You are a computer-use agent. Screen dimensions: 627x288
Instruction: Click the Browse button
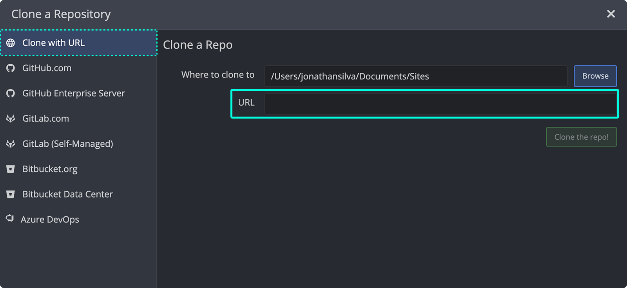(595, 76)
